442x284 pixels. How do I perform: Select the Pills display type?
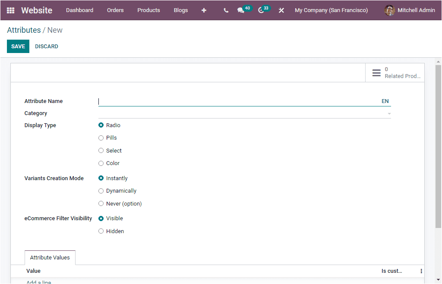click(x=101, y=138)
